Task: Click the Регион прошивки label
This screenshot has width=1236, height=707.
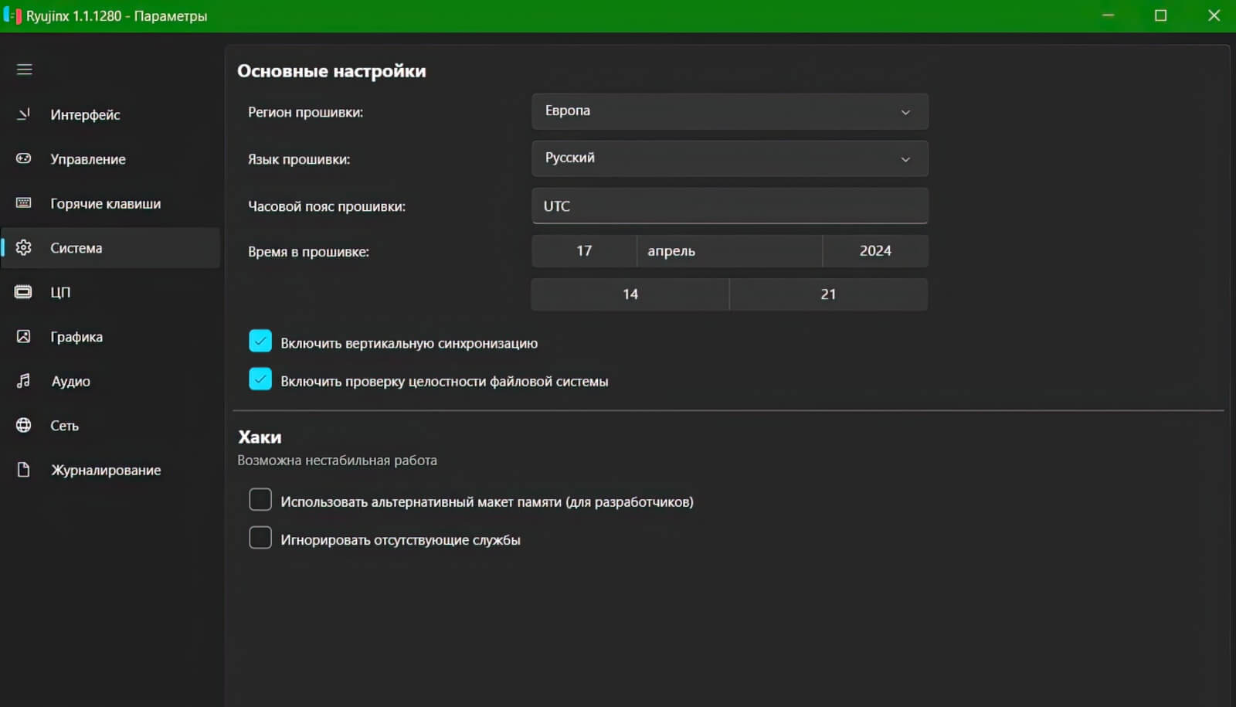Action: pos(305,112)
